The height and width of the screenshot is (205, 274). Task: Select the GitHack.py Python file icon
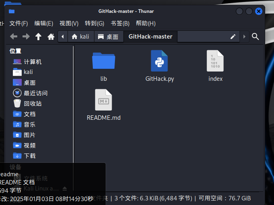[x=159, y=61]
